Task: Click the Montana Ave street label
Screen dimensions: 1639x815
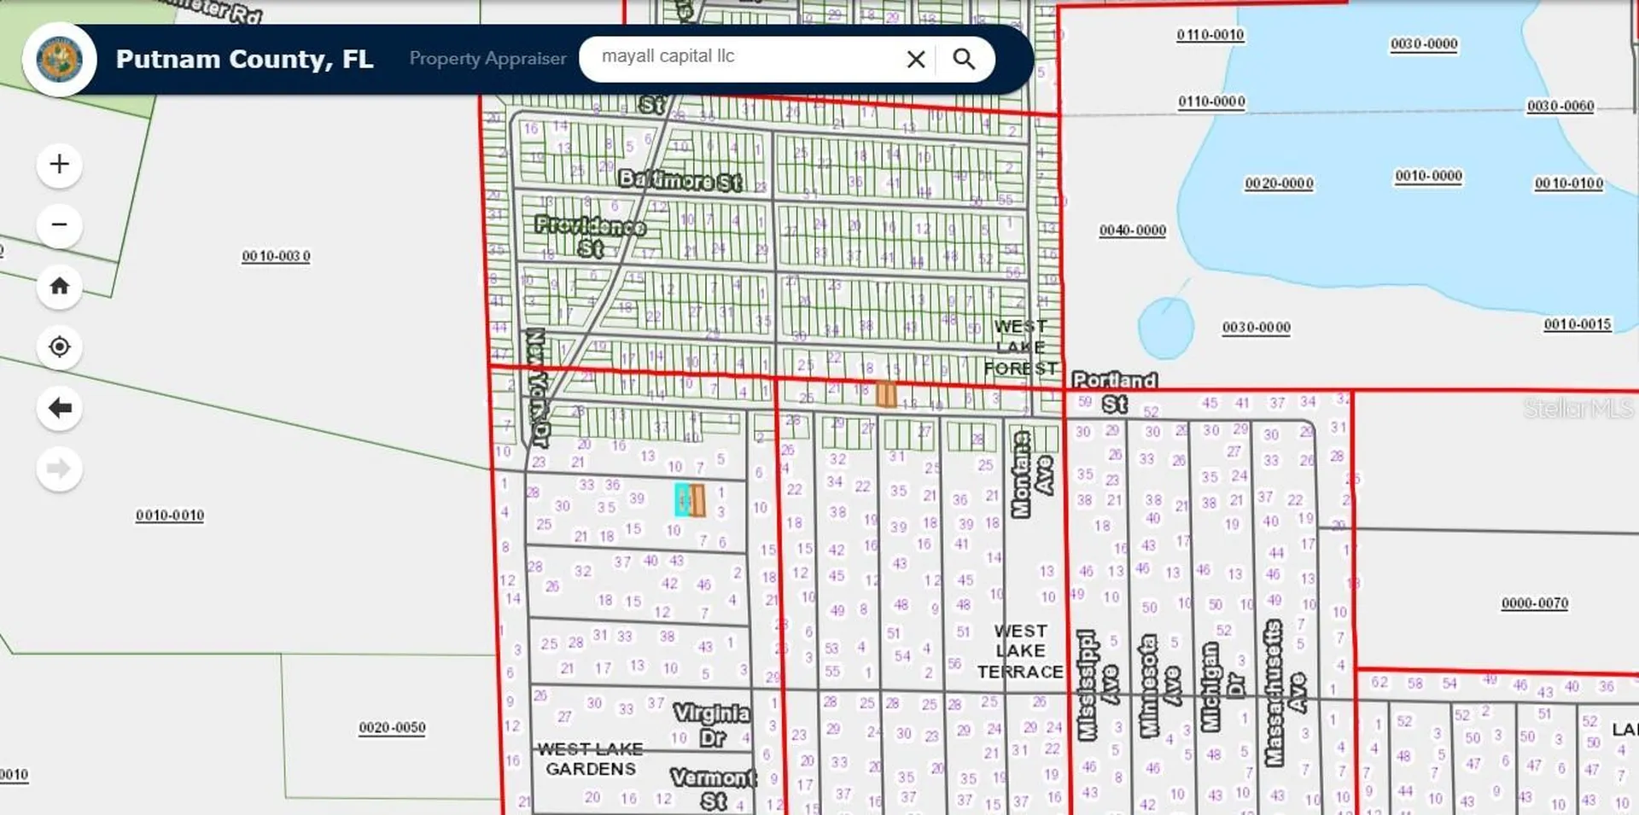Action: coord(1031,474)
